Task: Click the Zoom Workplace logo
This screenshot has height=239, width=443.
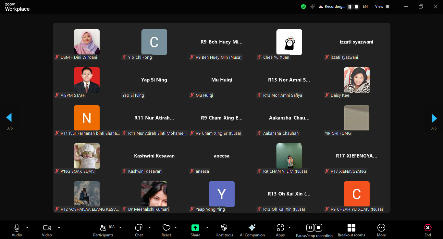Action: pyautogui.click(x=17, y=7)
